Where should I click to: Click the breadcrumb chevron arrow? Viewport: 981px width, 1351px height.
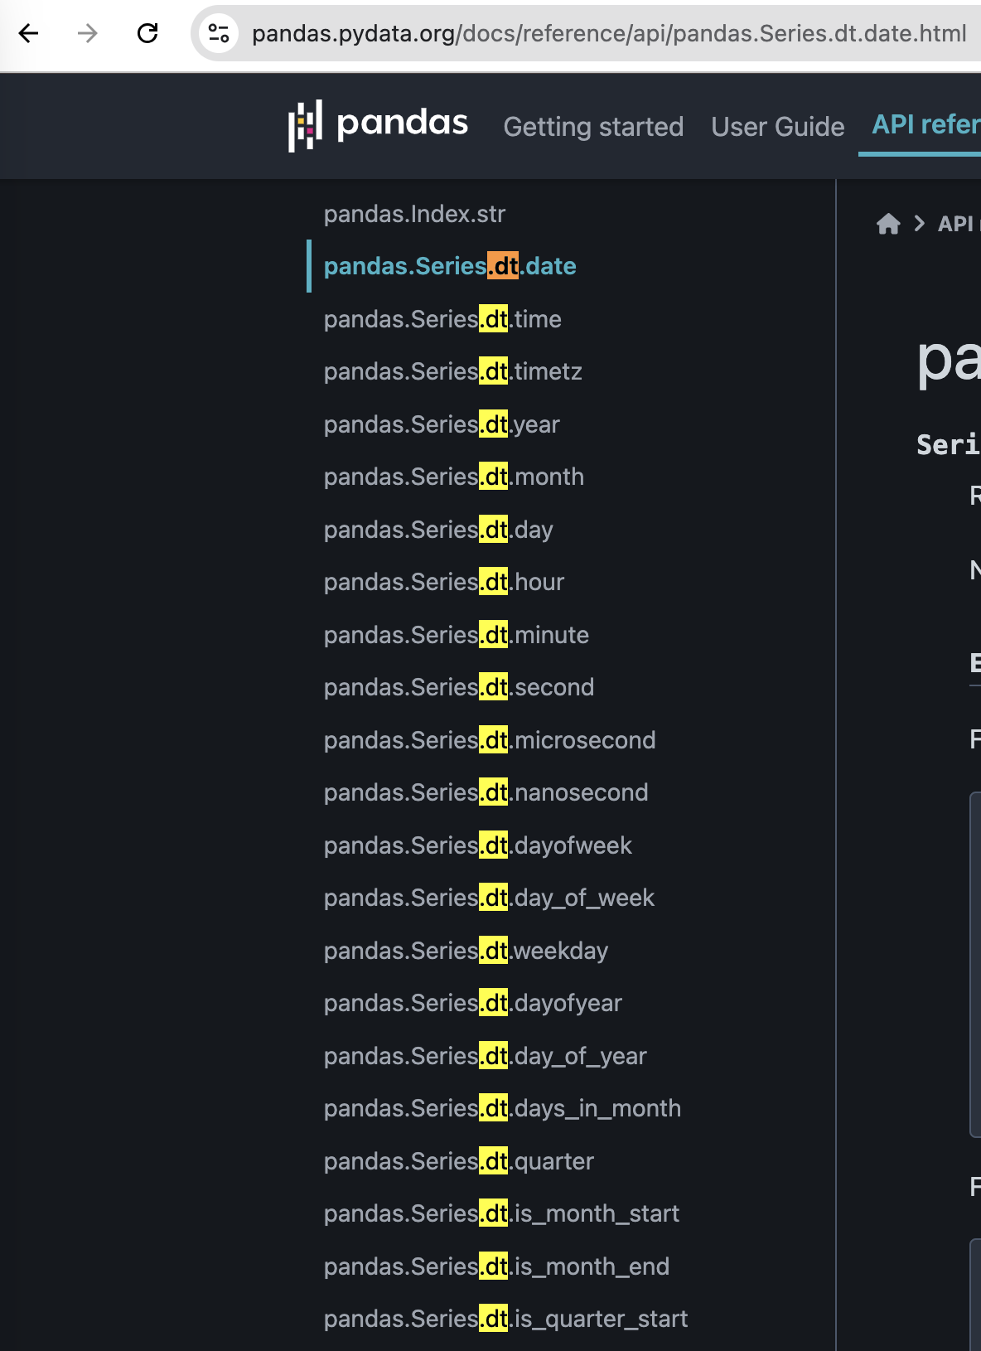919,224
